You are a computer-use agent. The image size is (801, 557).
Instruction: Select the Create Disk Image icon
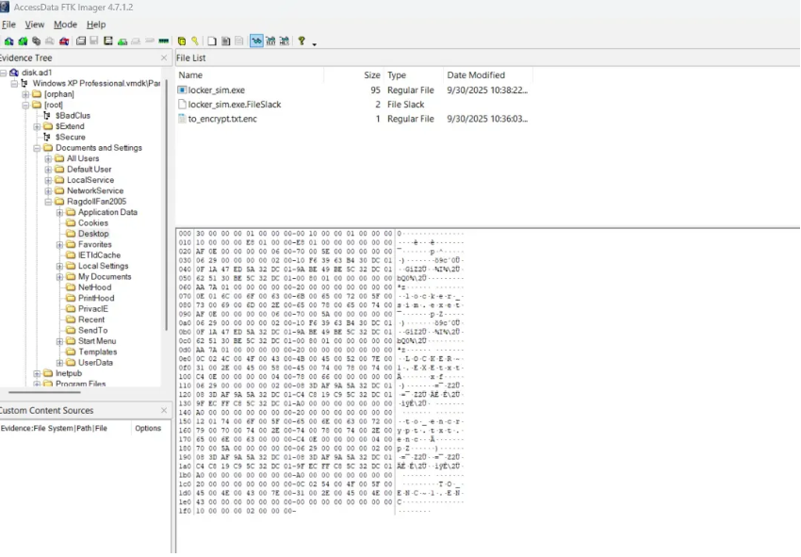point(79,41)
